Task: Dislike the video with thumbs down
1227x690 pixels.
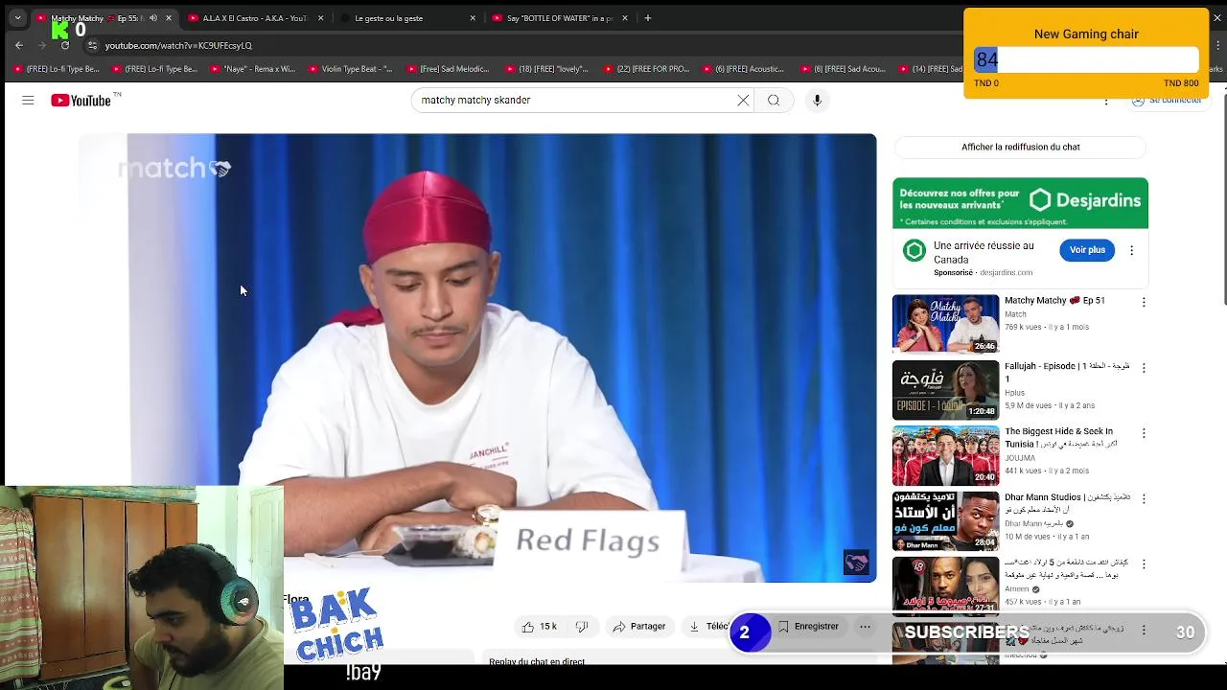Action: [x=582, y=627]
